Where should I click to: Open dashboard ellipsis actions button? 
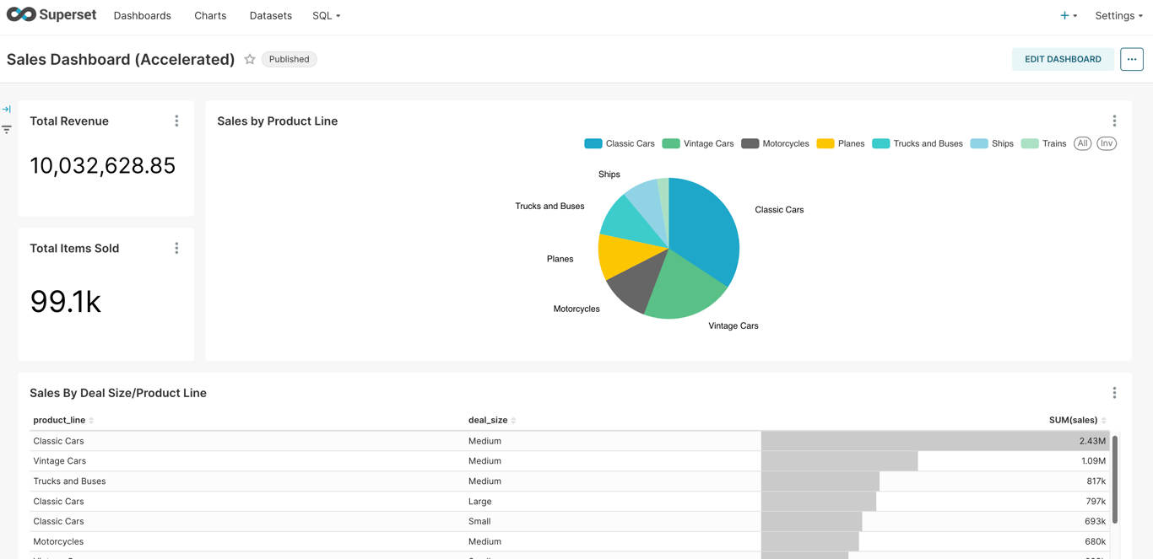(1132, 59)
